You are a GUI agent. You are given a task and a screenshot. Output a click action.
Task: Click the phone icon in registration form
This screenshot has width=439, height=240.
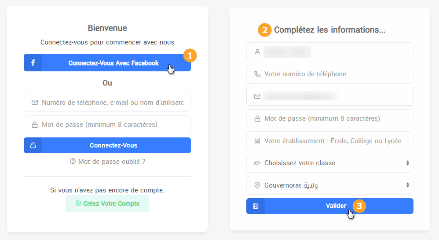click(257, 74)
